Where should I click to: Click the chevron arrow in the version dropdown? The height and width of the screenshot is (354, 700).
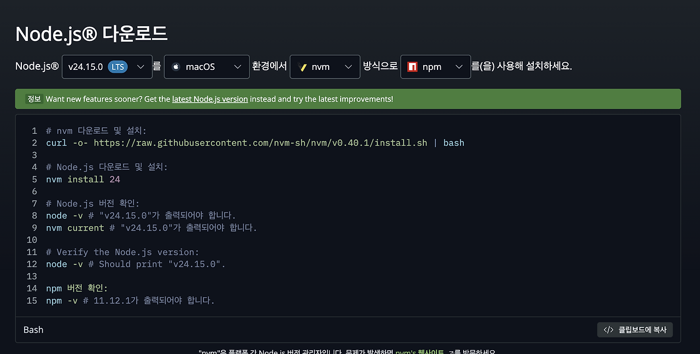[141, 67]
